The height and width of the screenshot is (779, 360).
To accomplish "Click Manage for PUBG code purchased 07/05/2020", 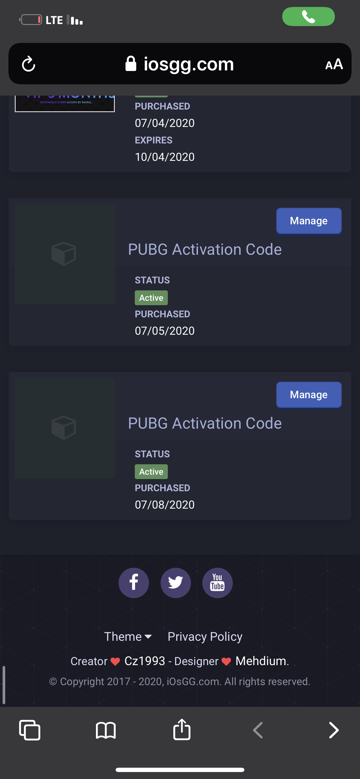I will pos(309,221).
